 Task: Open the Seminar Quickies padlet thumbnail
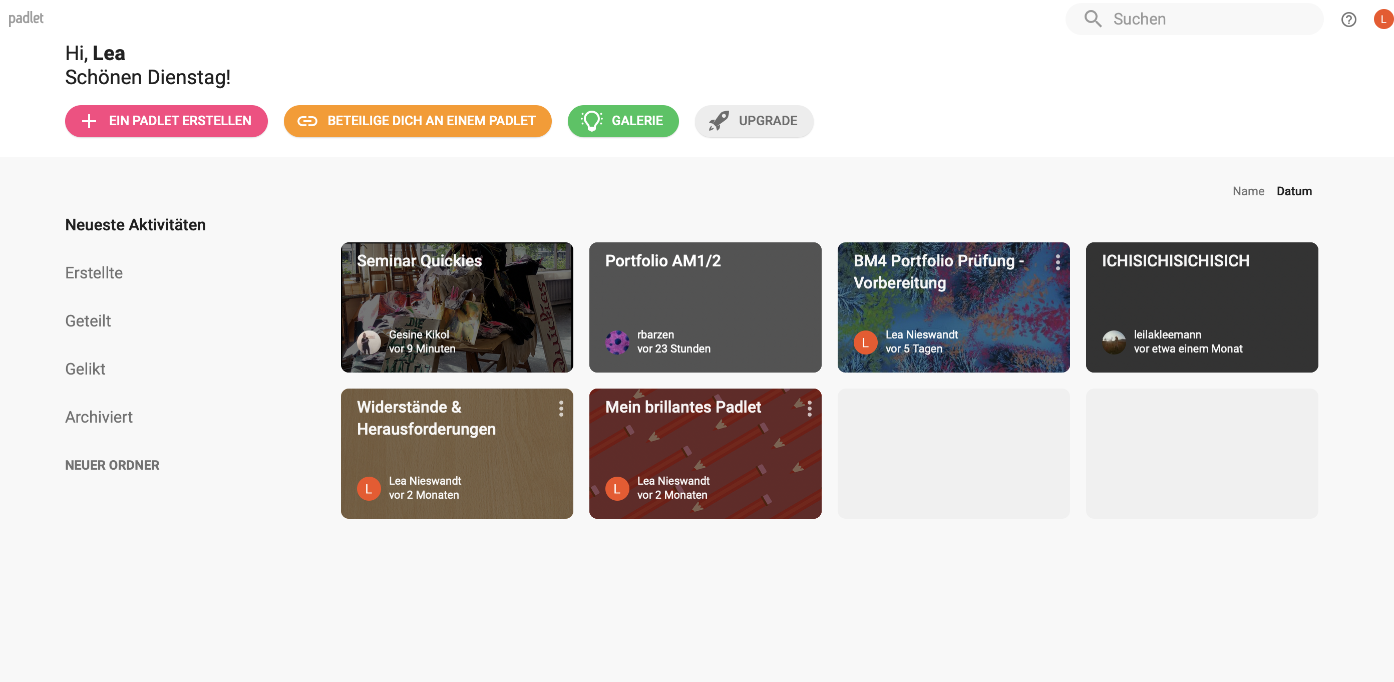pyautogui.click(x=457, y=307)
